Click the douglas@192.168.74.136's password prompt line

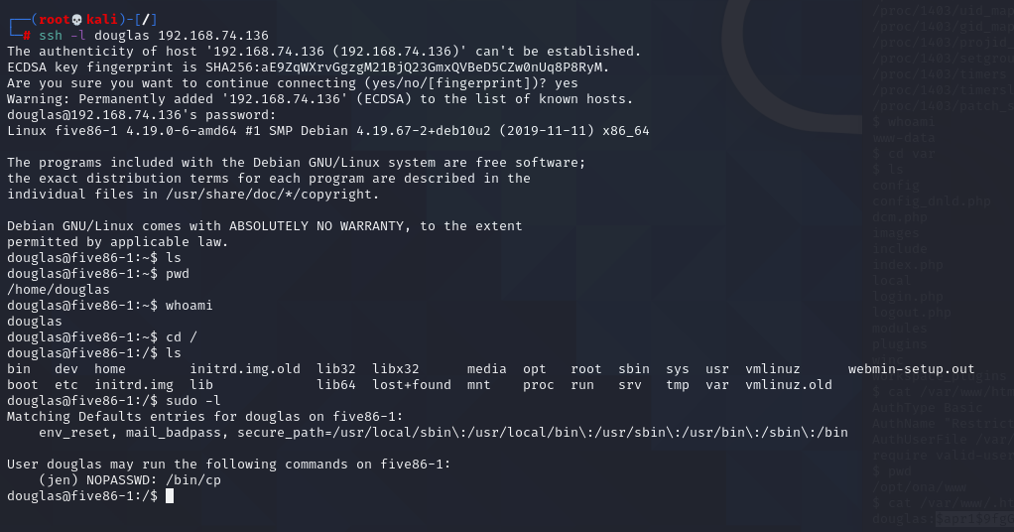tap(142, 115)
